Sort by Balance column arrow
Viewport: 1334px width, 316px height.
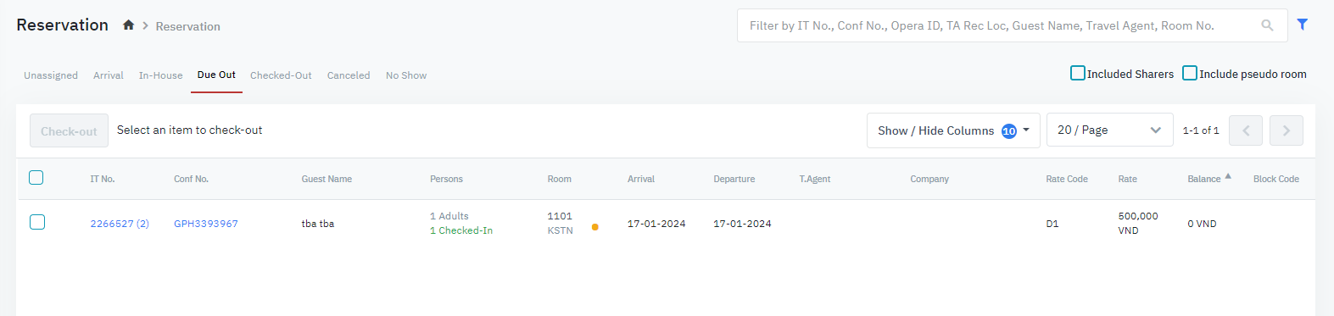(1228, 176)
